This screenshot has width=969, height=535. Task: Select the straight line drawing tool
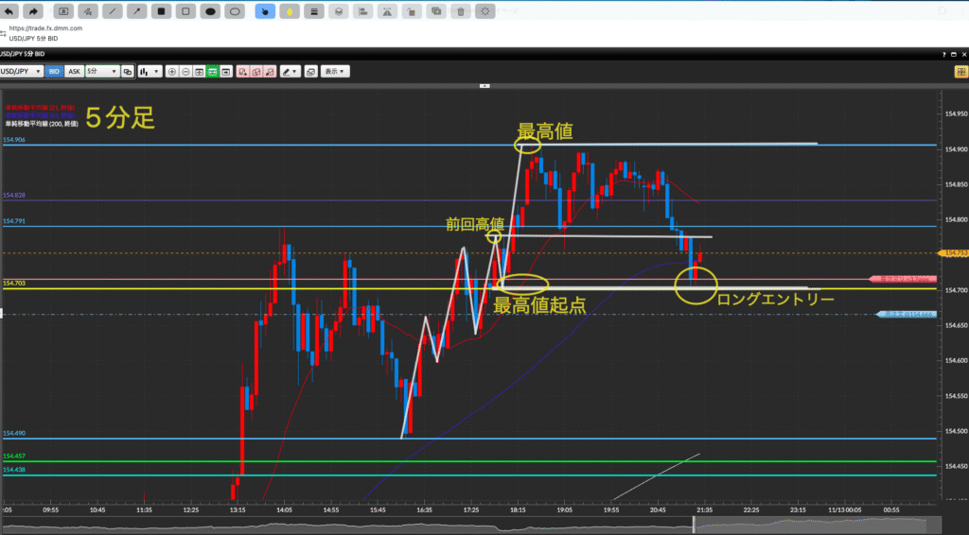click(113, 11)
